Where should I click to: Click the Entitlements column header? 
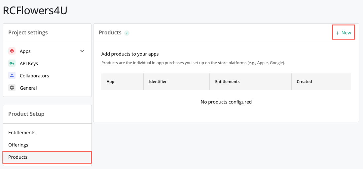pyautogui.click(x=227, y=82)
